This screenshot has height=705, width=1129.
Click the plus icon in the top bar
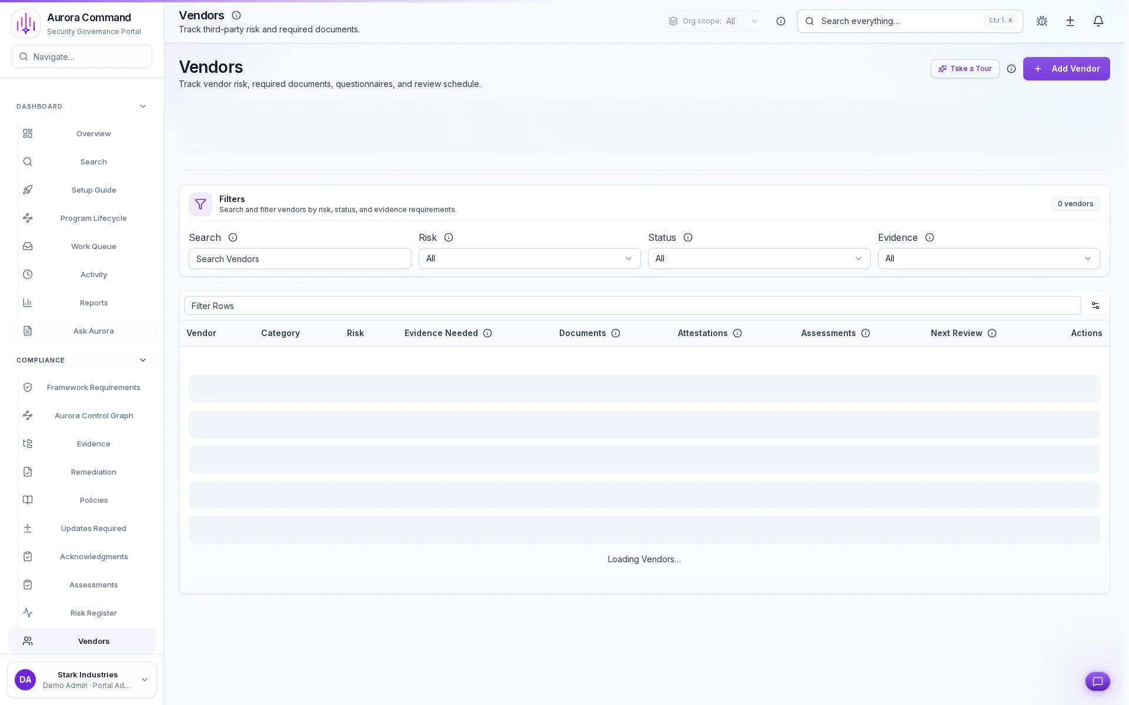[1070, 21]
